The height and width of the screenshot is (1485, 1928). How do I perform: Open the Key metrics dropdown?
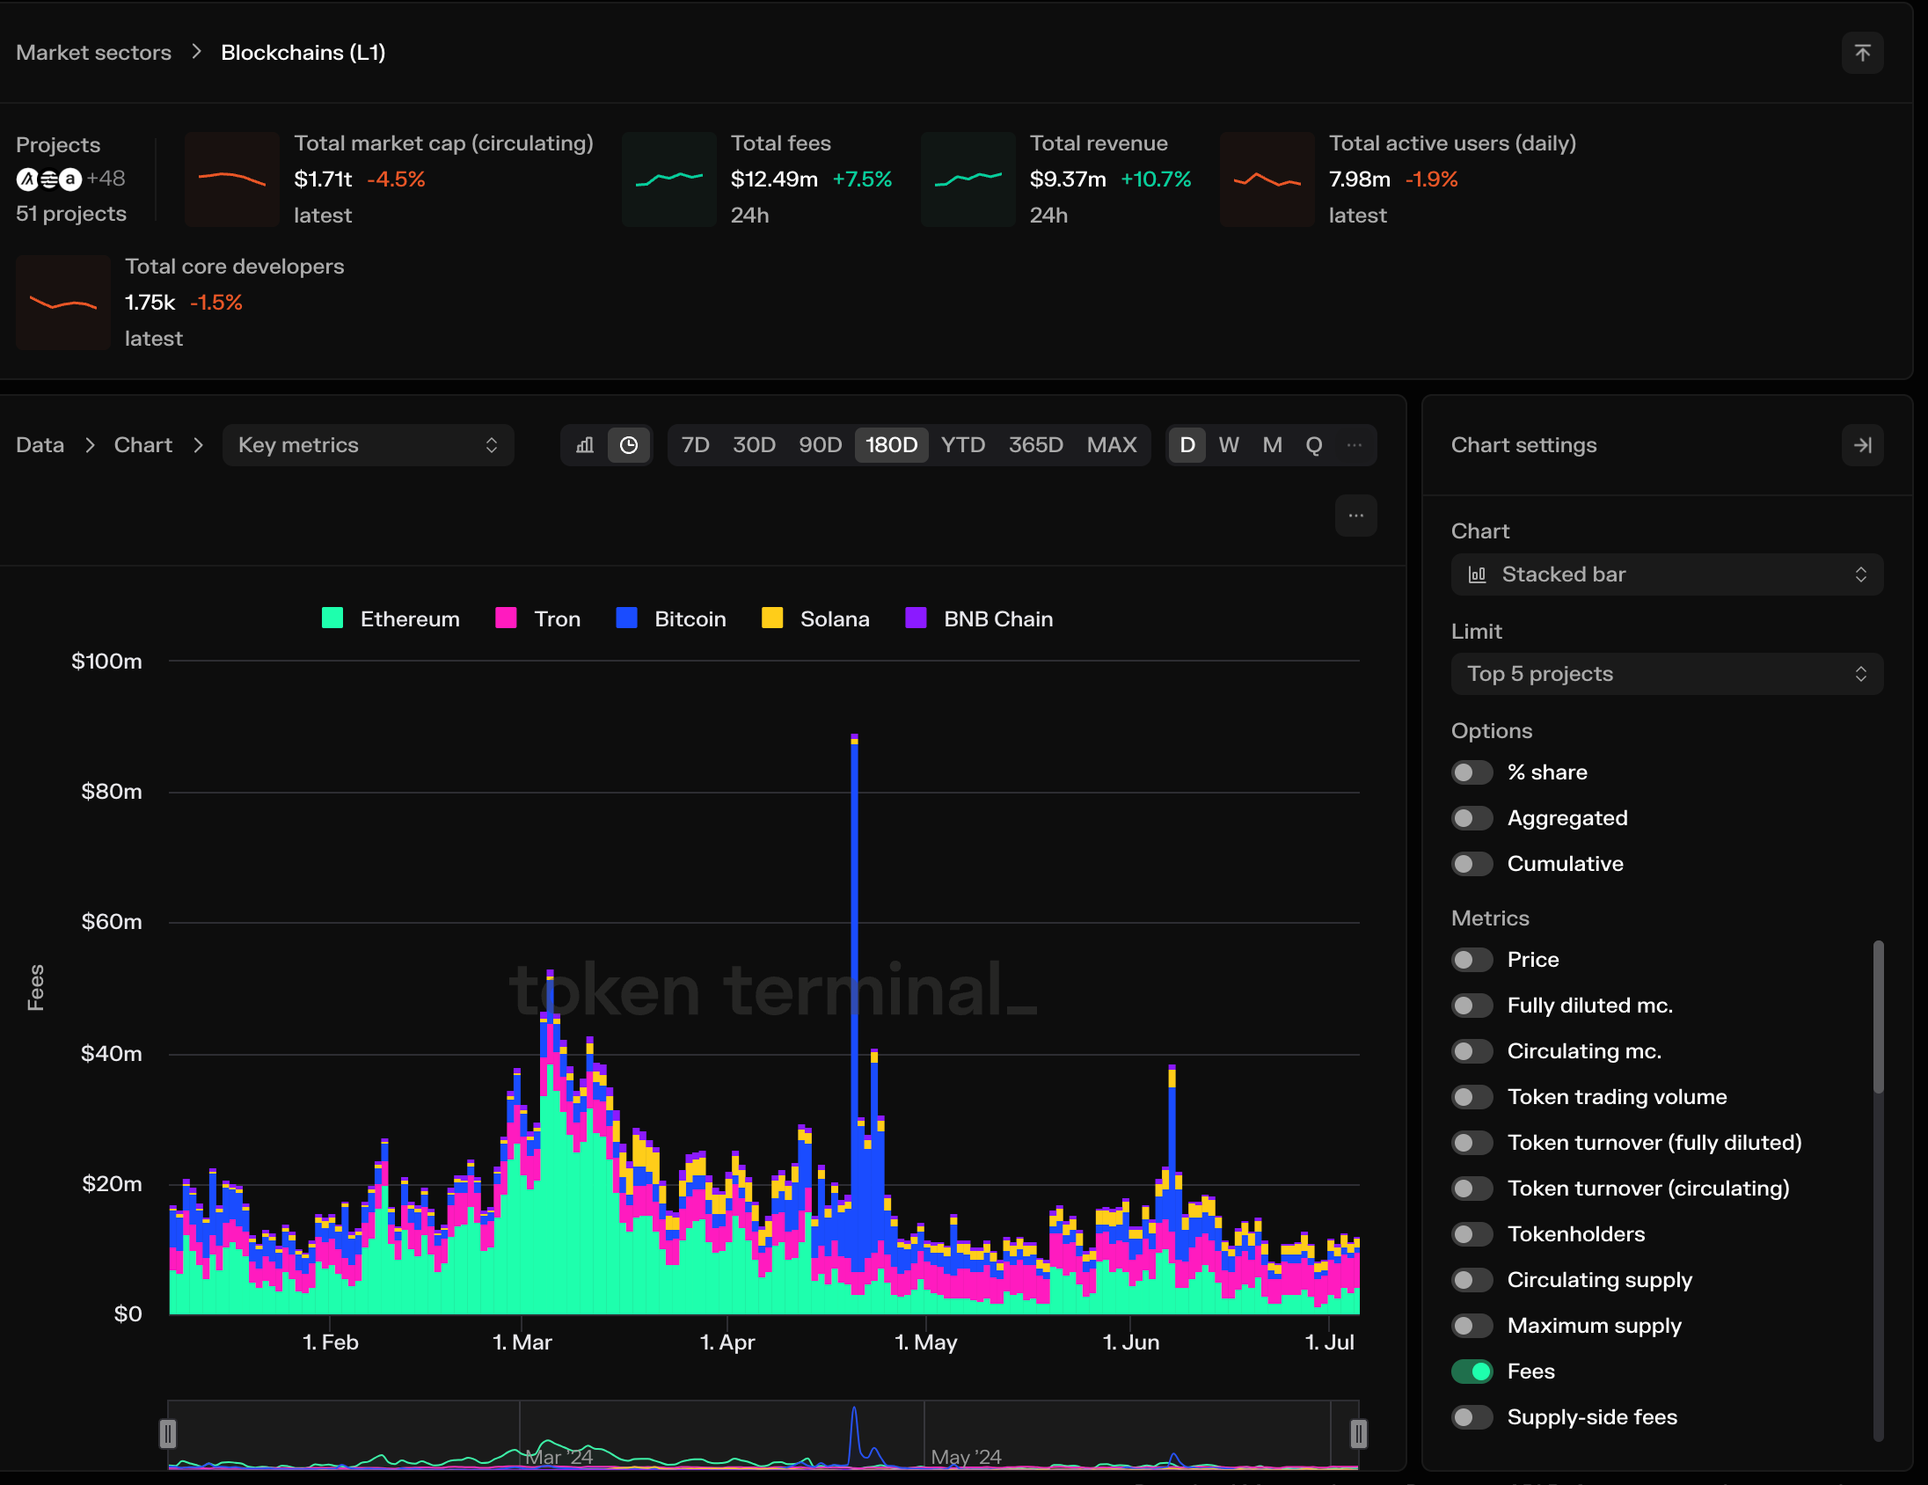pyautogui.click(x=368, y=445)
